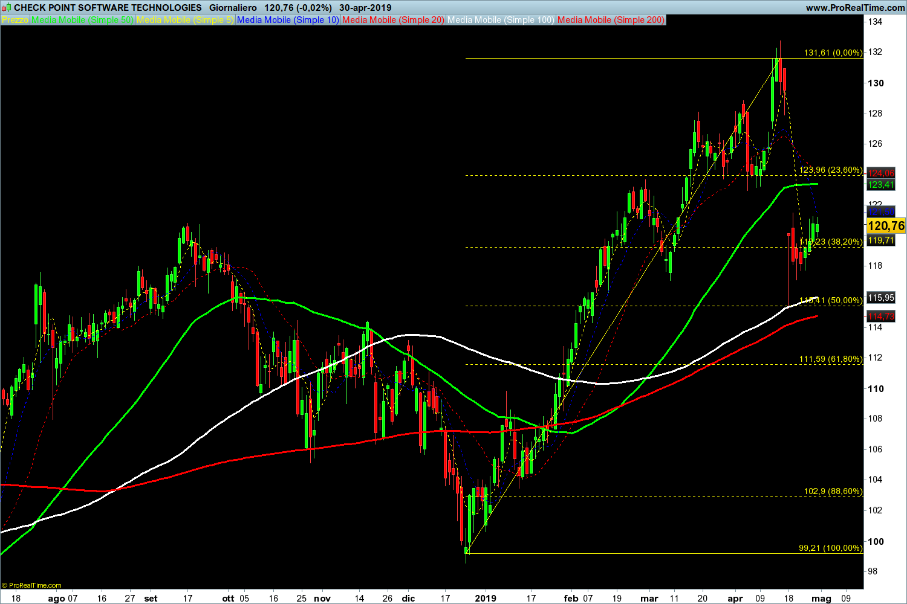Click 'ott' on the time axis

point(228,599)
